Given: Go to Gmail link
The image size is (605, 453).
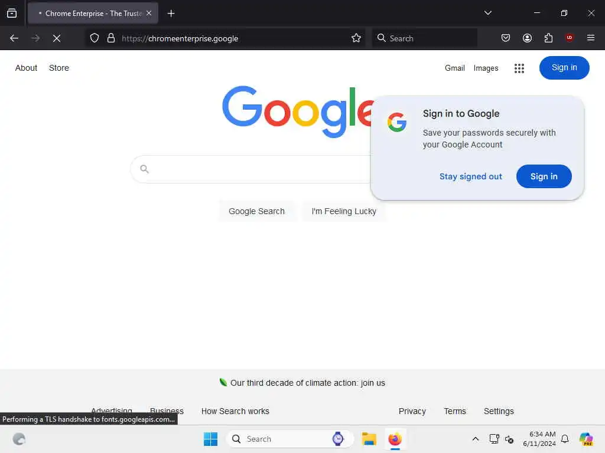Looking at the screenshot, I should point(454,68).
